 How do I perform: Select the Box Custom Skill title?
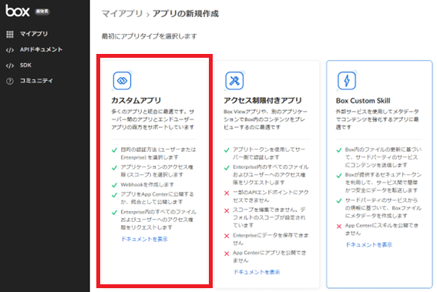[x=363, y=101]
